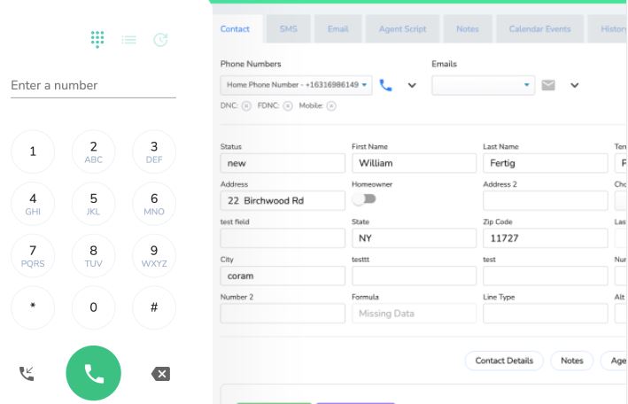Click the test input field
The height and width of the screenshot is (404, 628).
[545, 276]
